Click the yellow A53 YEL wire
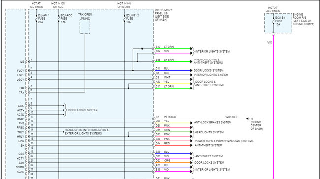This screenshot has width=320, height=179. click(172, 84)
